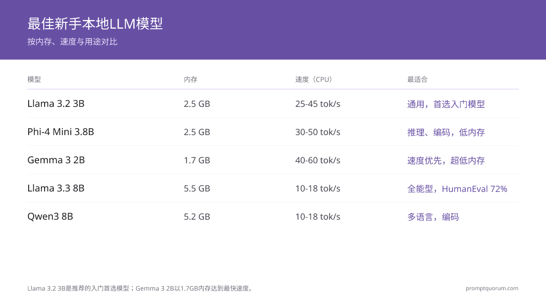This screenshot has width=546, height=307.
Task: Click the 最适合 column header
Action: click(417, 79)
